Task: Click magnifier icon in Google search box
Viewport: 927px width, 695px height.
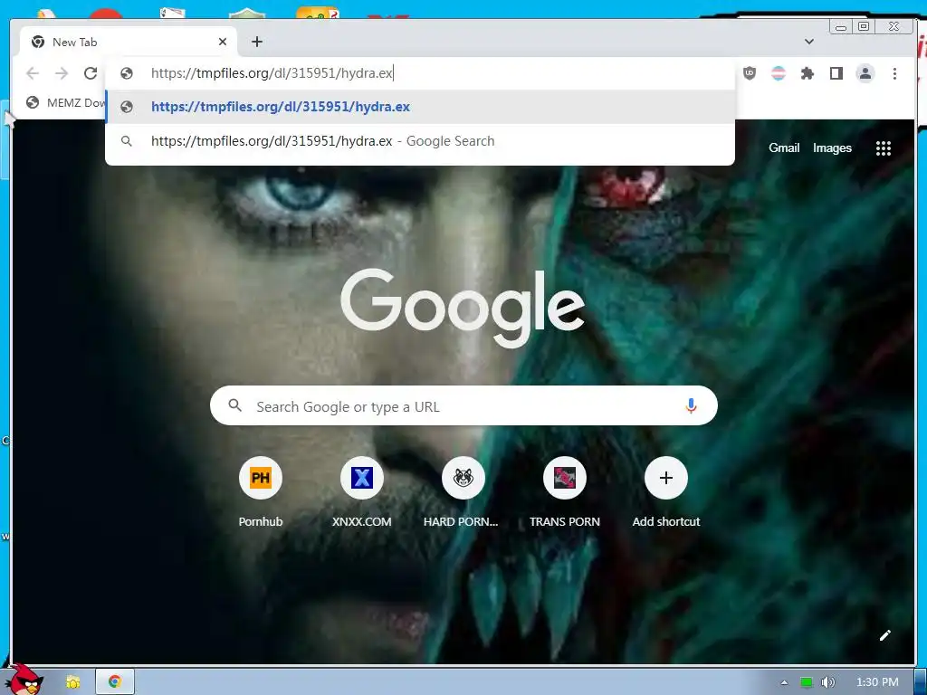Action: 234,405
